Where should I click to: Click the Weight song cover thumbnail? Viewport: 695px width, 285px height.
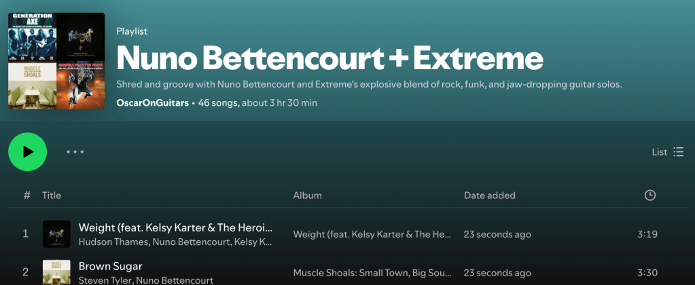56,234
